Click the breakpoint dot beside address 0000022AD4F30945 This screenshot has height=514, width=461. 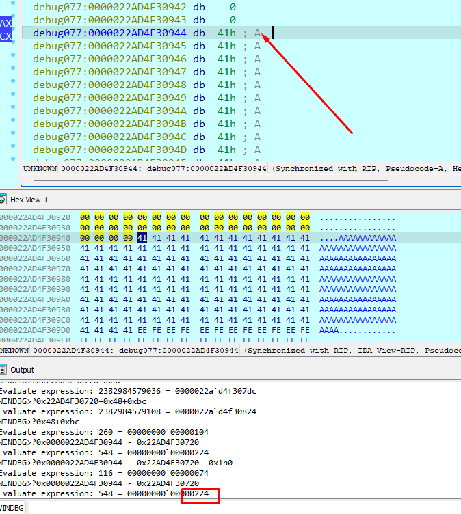point(13,42)
